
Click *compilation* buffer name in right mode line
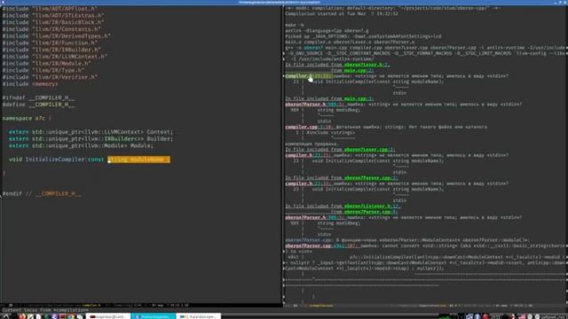pyautogui.click(x=321, y=306)
